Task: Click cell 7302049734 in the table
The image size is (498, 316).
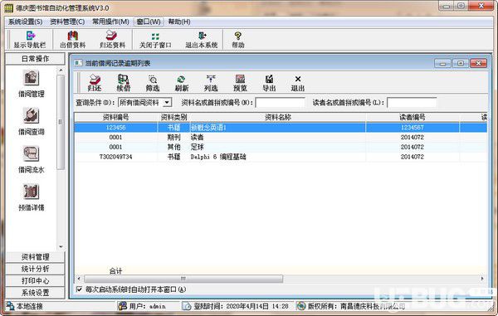Action: [x=116, y=157]
